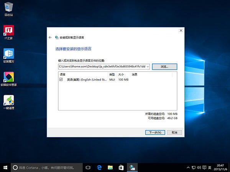Launch Microsoft Edge from the taskbar

point(99,167)
